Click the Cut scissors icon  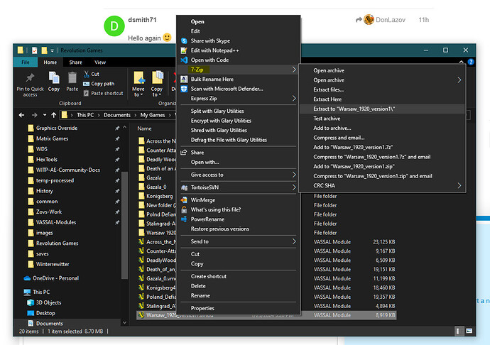click(x=87, y=74)
